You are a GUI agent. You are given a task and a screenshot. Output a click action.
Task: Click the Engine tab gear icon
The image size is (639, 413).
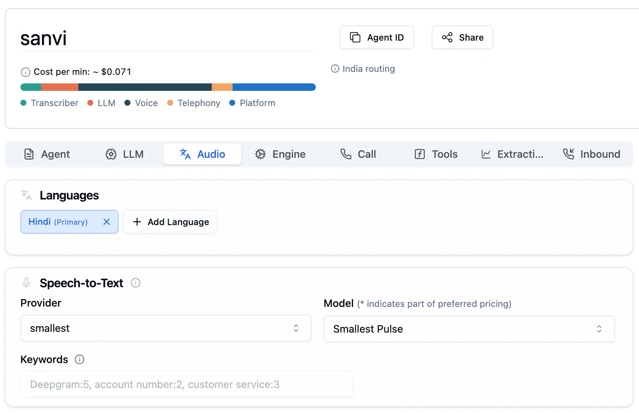click(260, 154)
